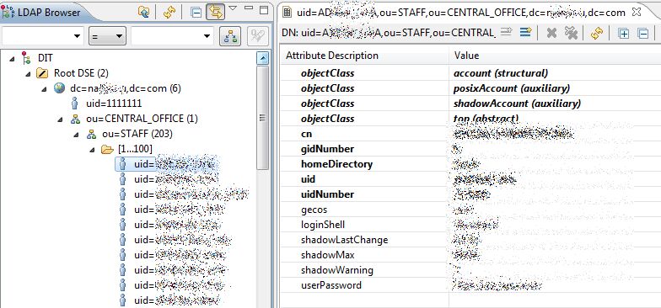Click the quick search scope button
Viewport: 661px width, 308px height.
pos(230,36)
